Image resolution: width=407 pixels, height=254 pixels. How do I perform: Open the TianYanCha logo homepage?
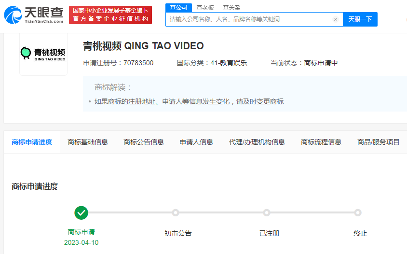point(34,15)
